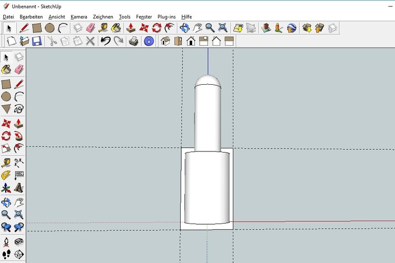Choose the Position Camera tool
Image resolution: width=395 pixels, height=263 pixels.
point(6,242)
